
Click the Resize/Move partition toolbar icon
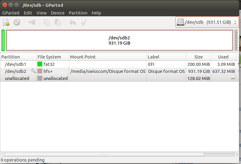(32, 22)
